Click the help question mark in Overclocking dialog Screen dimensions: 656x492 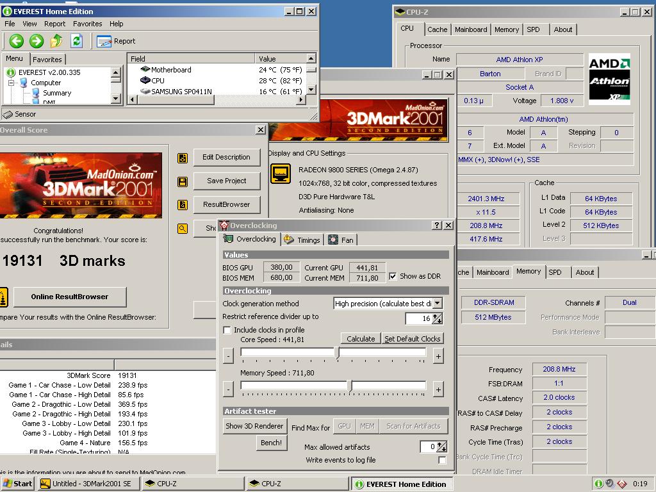(437, 225)
